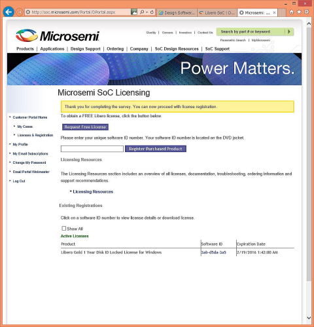This screenshot has width=314, height=327.
Task: Click the scrollbar up arrow
Action: coord(309,24)
